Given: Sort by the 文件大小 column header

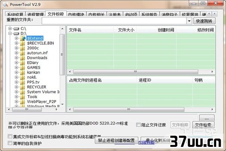Looking at the screenshot, I should pyautogui.click(x=125, y=30).
